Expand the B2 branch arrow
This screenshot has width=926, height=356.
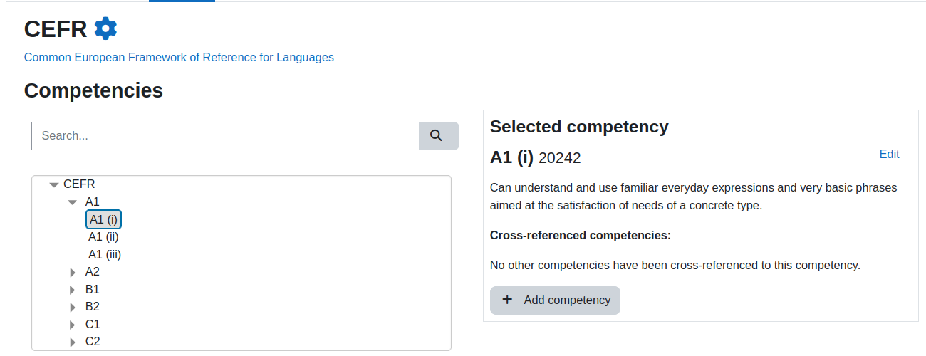click(72, 307)
